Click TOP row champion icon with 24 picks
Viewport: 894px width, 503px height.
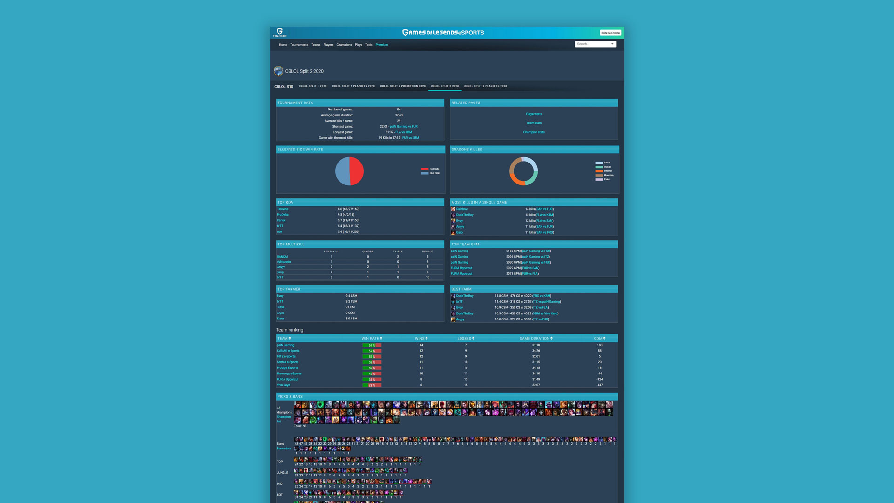(296, 459)
